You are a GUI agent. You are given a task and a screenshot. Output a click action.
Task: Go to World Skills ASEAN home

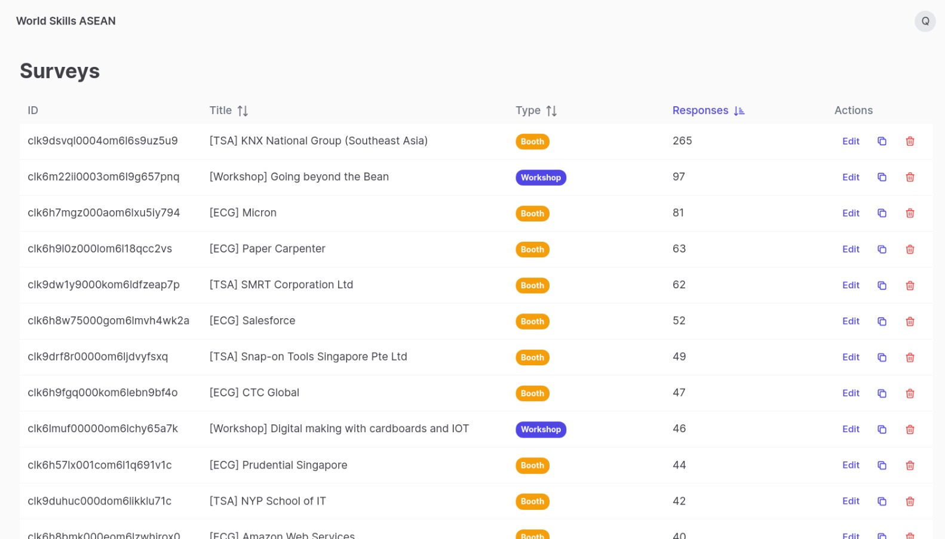click(66, 21)
